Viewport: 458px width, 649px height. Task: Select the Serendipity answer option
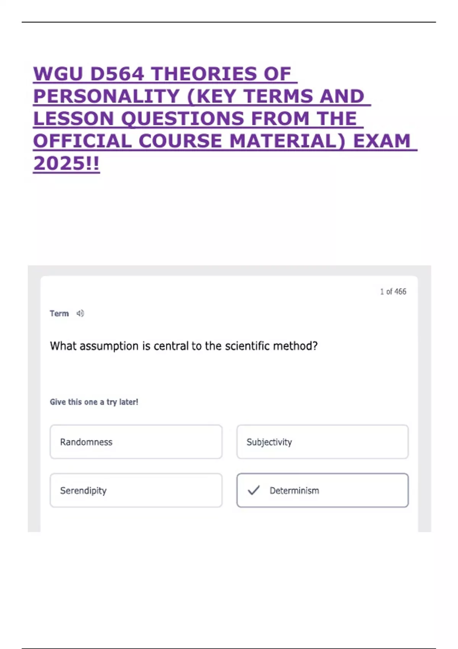coord(135,491)
